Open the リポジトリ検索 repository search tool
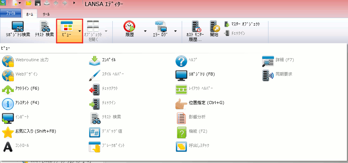348x163 pixels. click(18, 29)
